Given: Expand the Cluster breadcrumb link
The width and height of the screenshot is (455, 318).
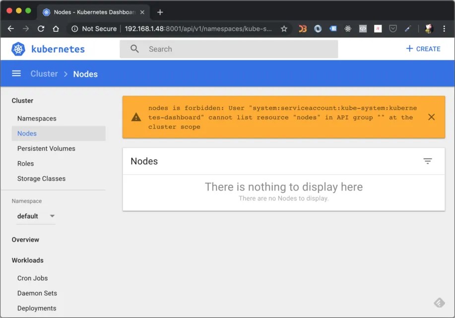Looking at the screenshot, I should (x=44, y=73).
